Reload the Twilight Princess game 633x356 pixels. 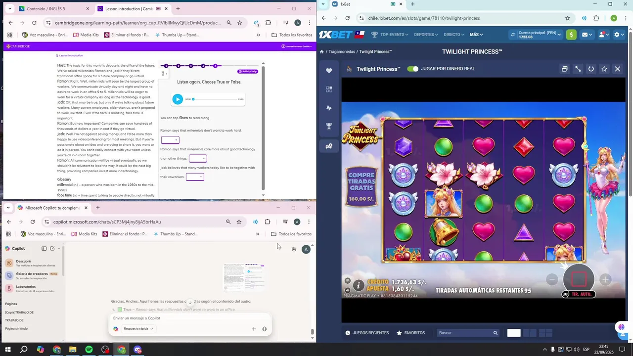[x=591, y=69]
